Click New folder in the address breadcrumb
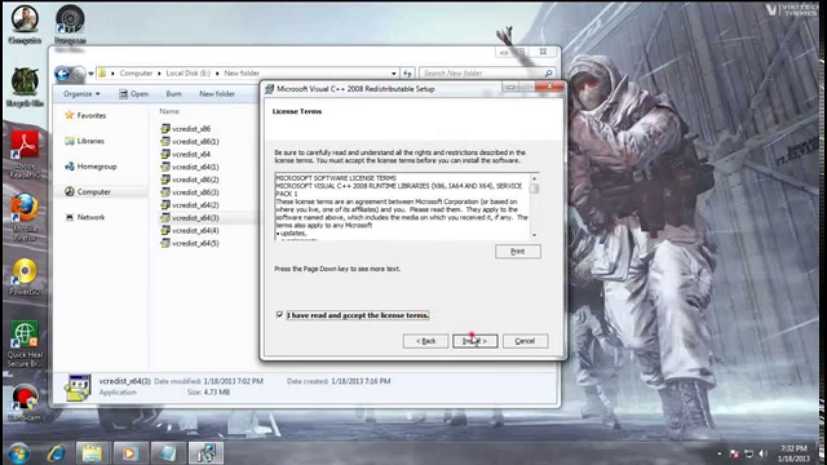The width and height of the screenshot is (827, 465). point(242,74)
